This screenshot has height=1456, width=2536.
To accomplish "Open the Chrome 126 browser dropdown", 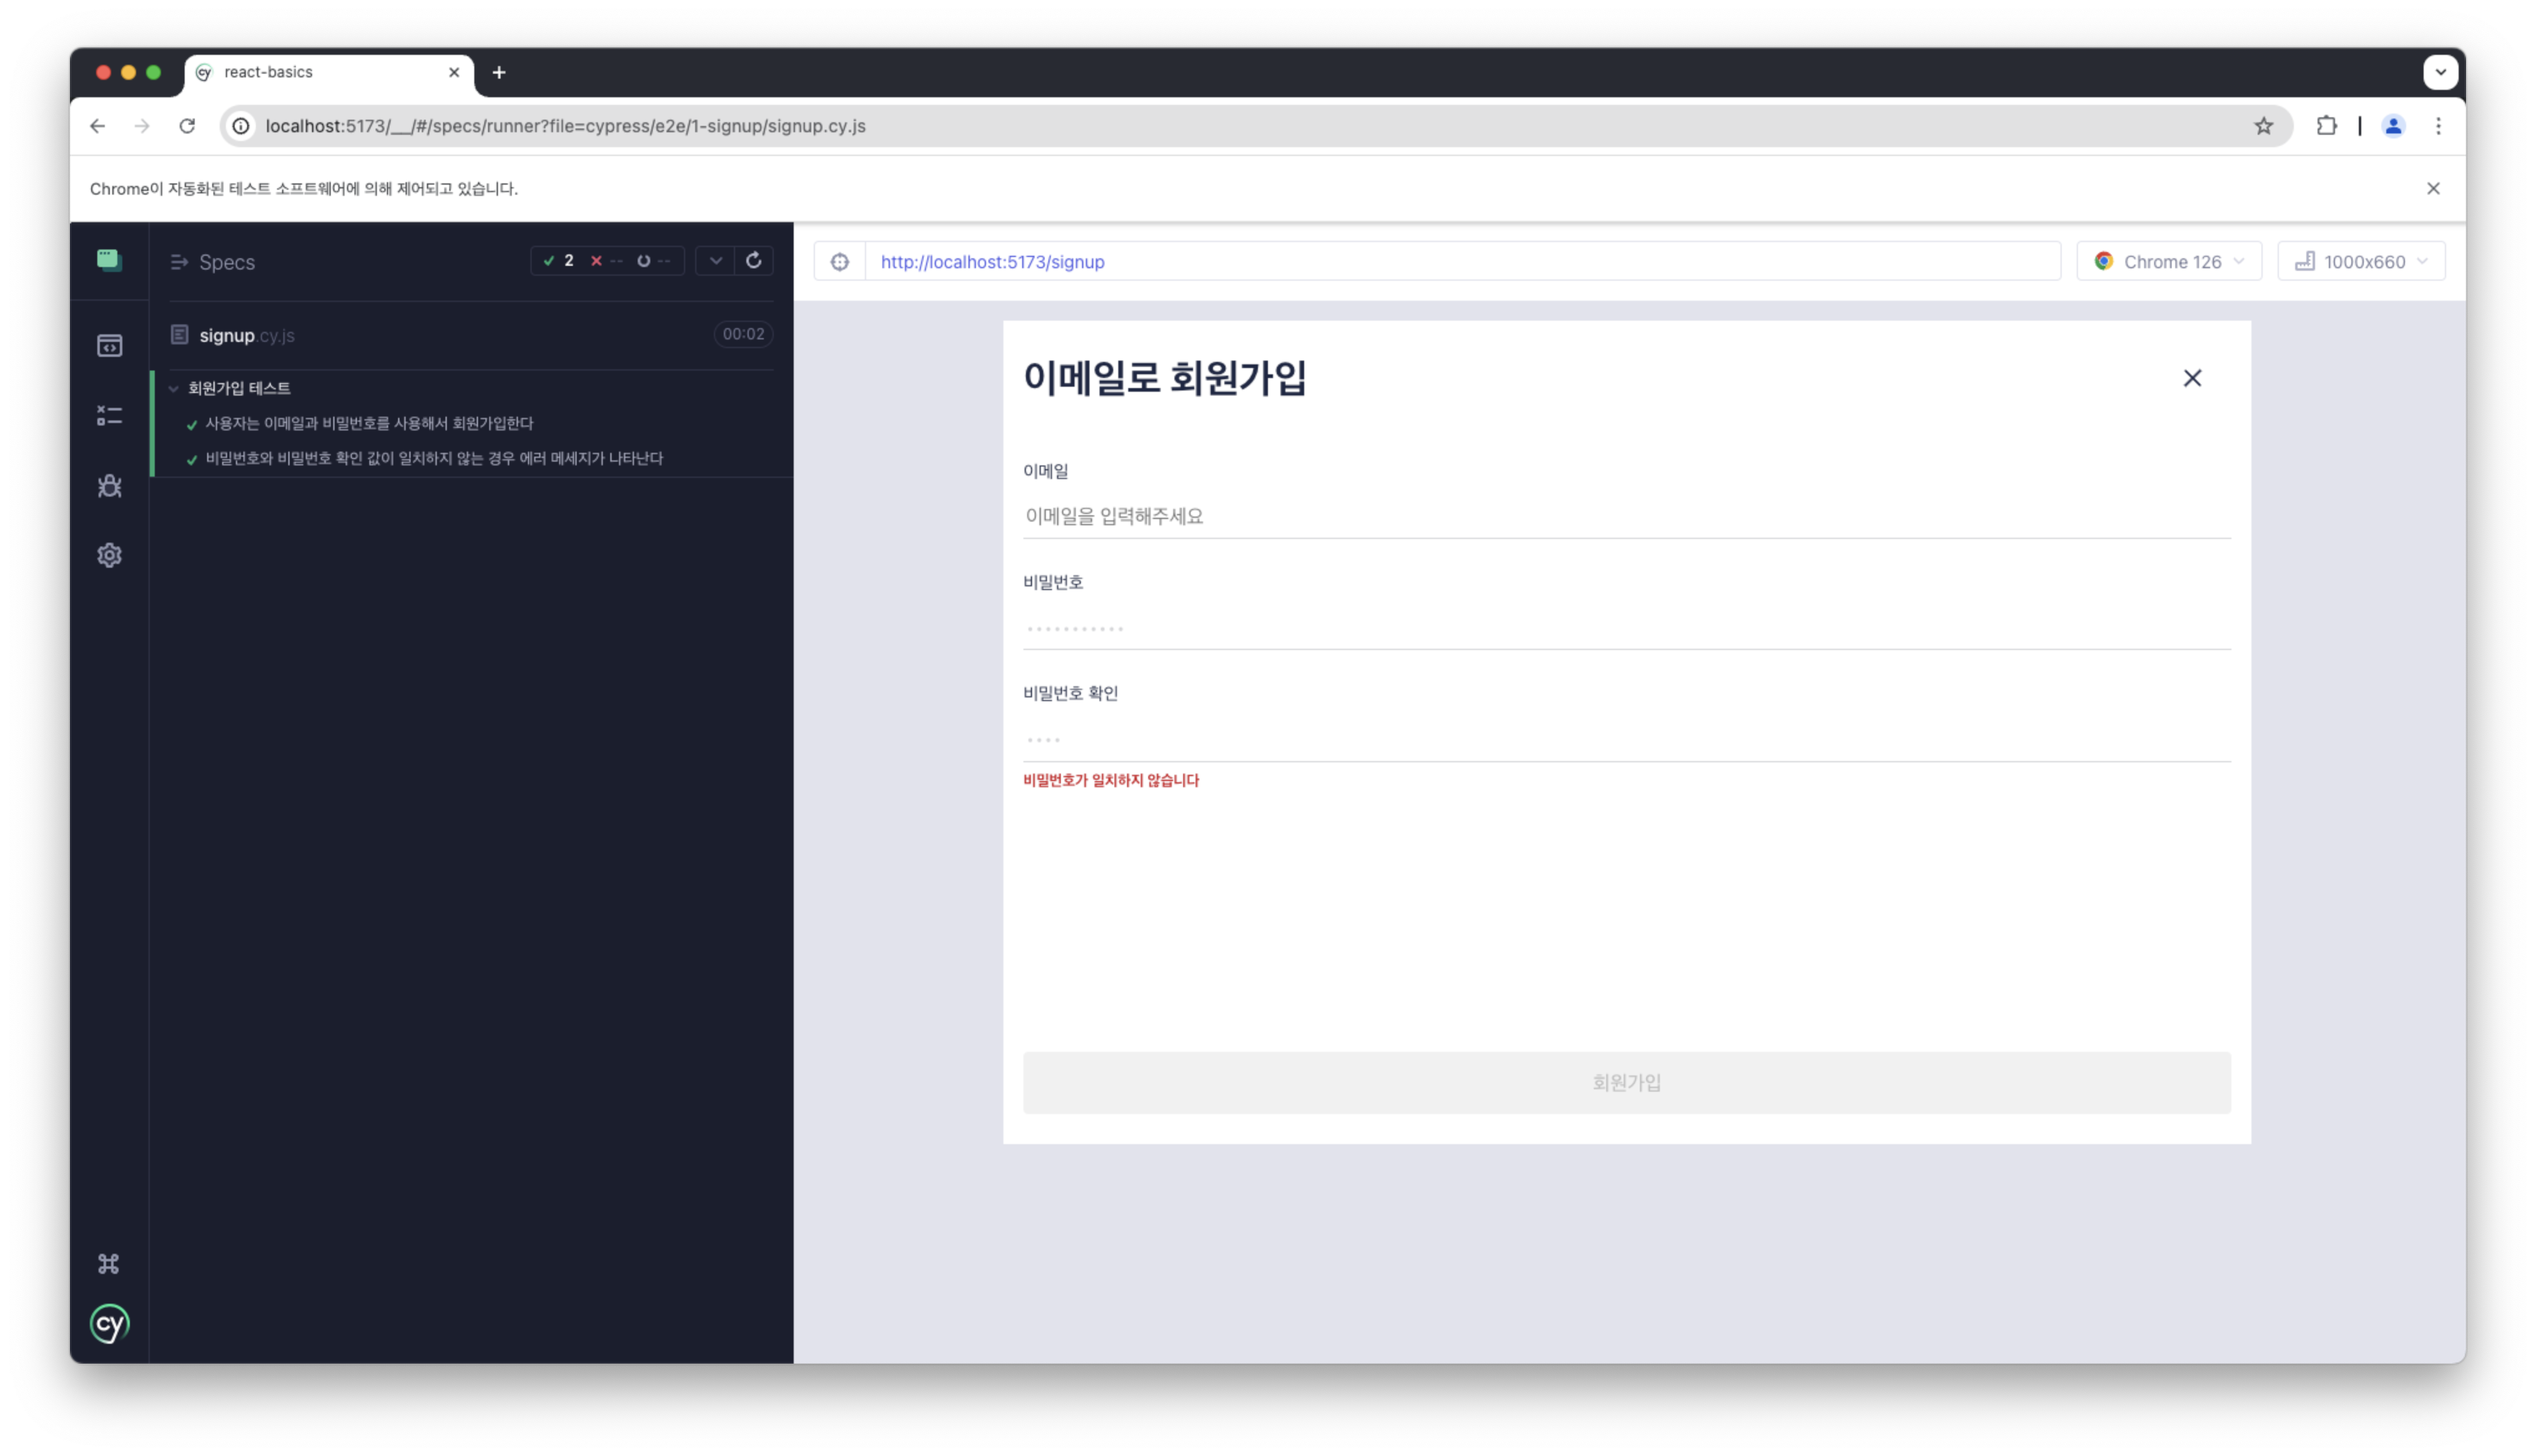I will click(2168, 262).
